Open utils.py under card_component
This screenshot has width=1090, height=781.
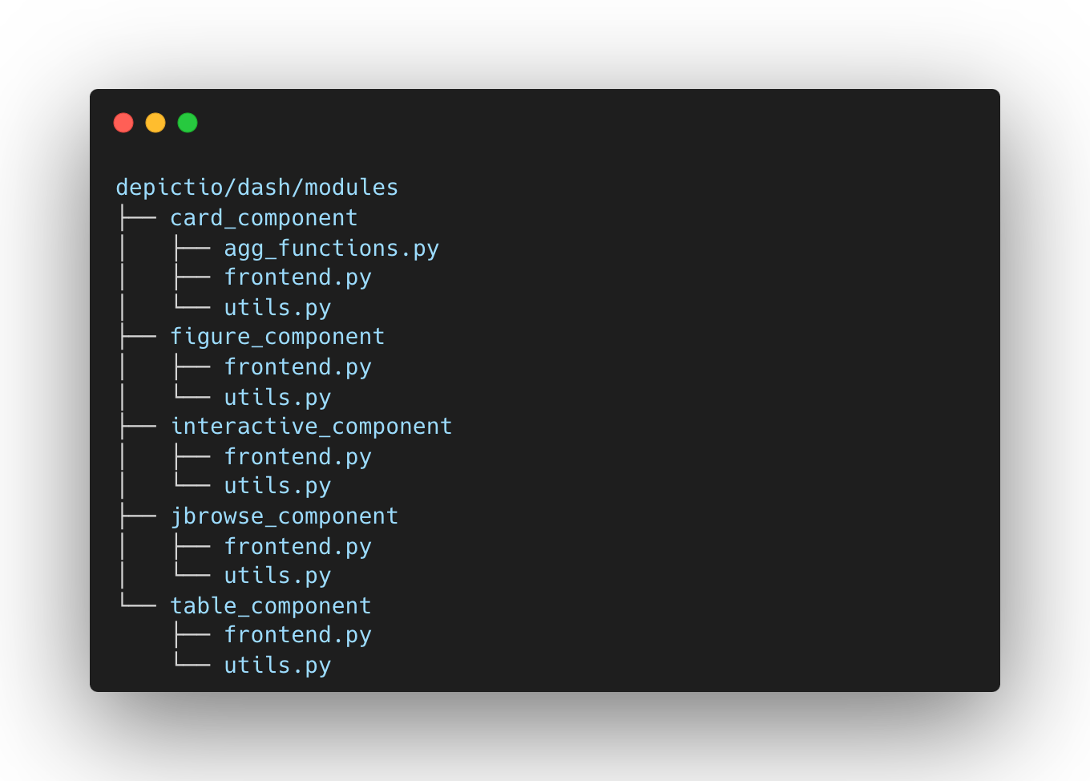pos(277,308)
